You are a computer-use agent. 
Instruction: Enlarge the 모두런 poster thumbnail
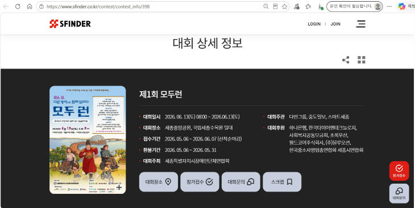pos(88,139)
